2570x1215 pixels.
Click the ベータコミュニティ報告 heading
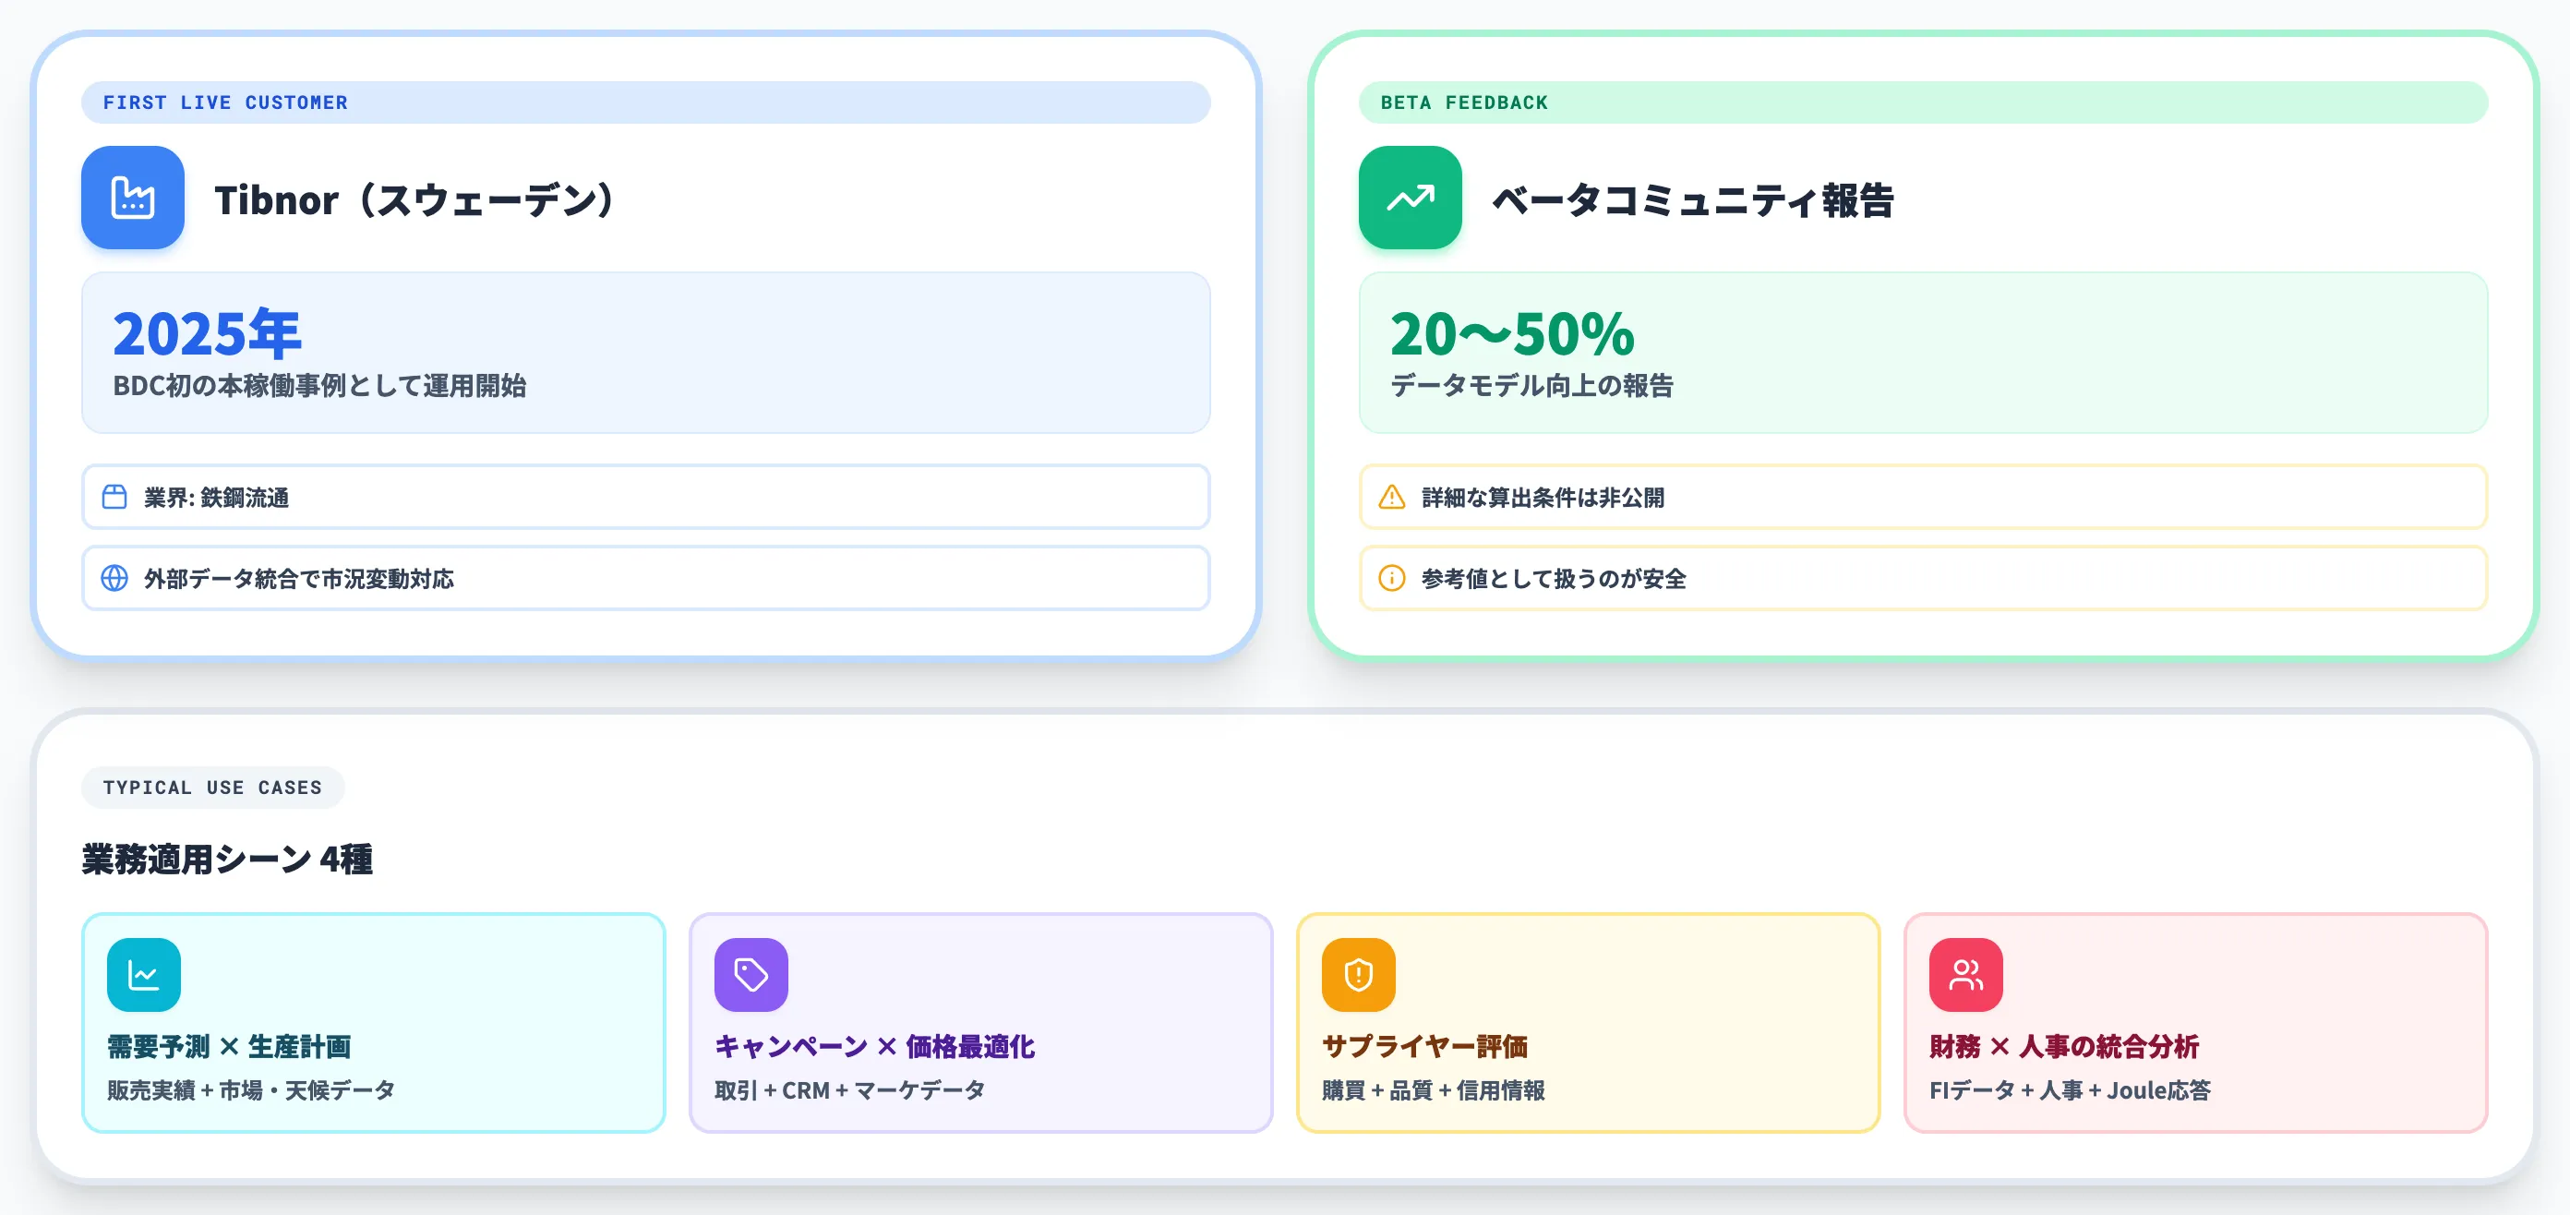[1693, 200]
